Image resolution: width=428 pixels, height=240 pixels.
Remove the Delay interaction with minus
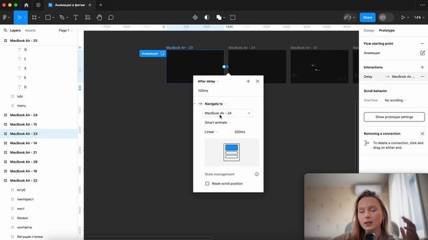[422, 77]
